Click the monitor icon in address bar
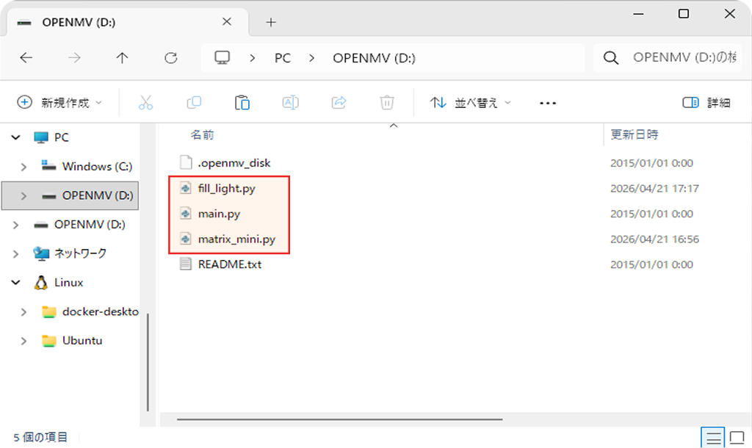 (x=222, y=58)
